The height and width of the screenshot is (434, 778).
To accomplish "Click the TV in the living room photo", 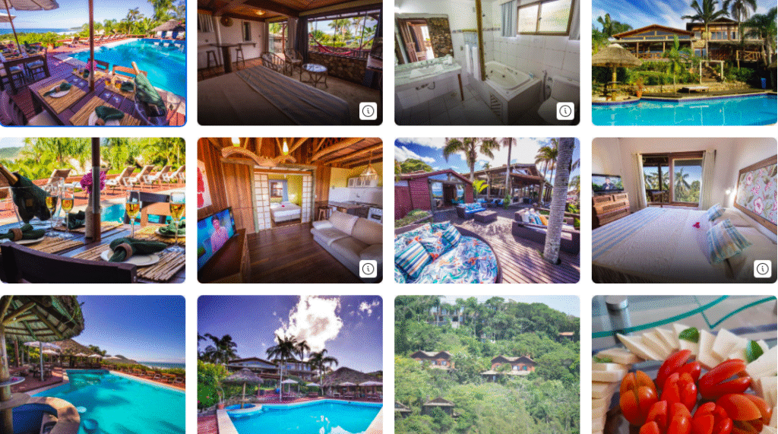I will click(217, 237).
